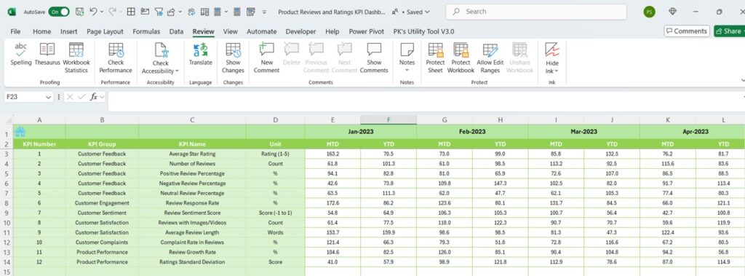Expand the fx function dropdown arrow
Screen dimensions: 745x276
pyautogui.click(x=102, y=97)
